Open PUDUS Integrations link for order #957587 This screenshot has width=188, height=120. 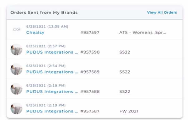coord(52,111)
